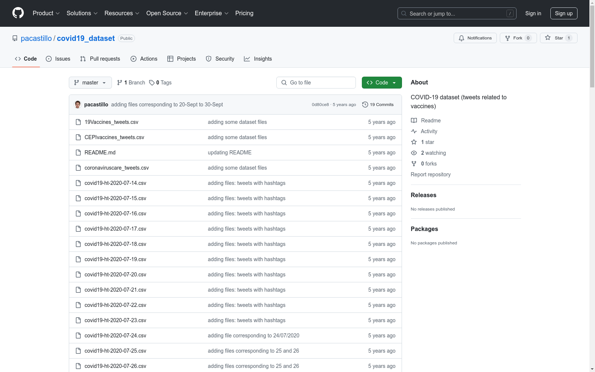The width and height of the screenshot is (595, 372).
Task: Click the history clock icon near 19 Commits
Action: [365, 105]
